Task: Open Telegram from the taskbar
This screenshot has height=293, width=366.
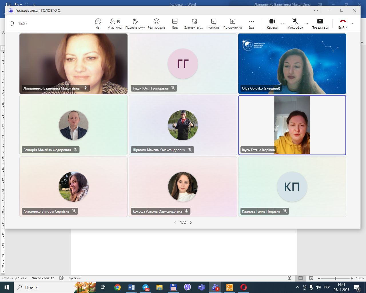Action: [x=146, y=287]
